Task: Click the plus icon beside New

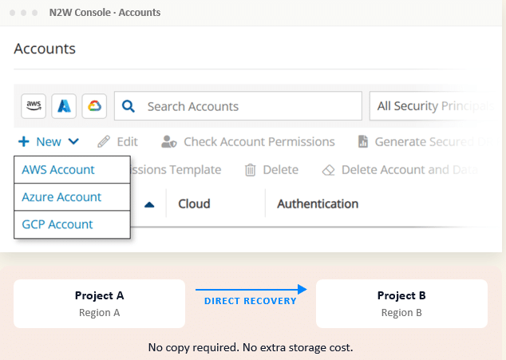Action: [x=24, y=141]
